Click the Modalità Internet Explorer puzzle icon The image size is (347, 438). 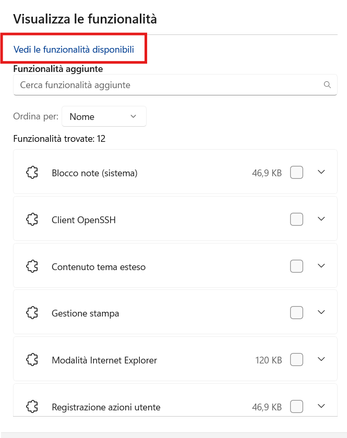[x=32, y=360]
